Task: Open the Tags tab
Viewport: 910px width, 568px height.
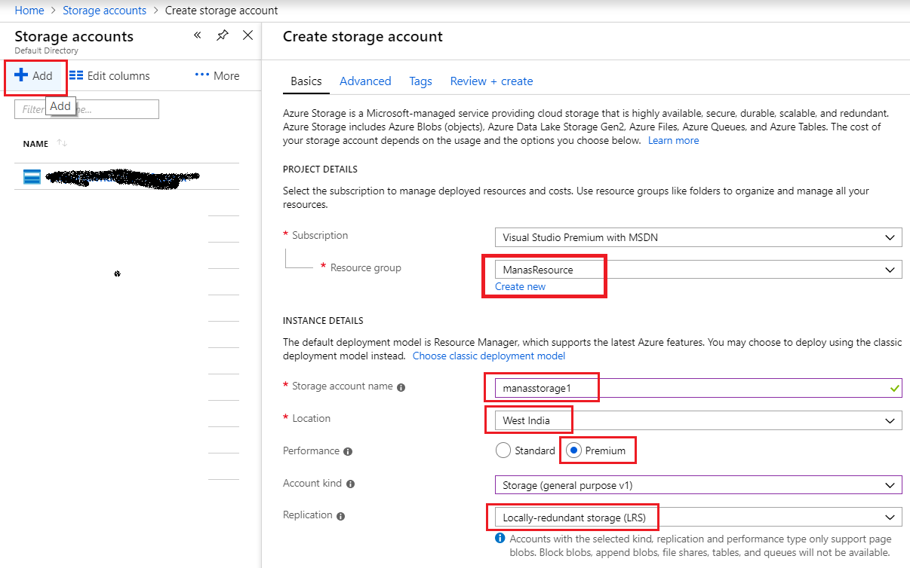Action: point(421,81)
